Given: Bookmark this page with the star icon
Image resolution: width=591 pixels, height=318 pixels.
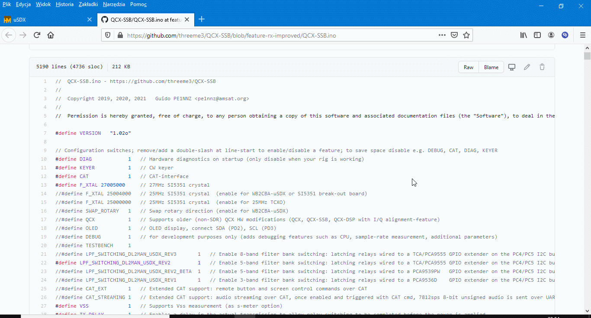Looking at the screenshot, I should 466,35.
